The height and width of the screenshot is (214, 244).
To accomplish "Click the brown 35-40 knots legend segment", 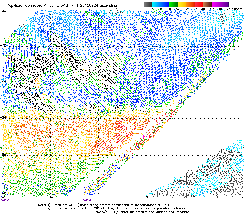I will pos(208,4).
